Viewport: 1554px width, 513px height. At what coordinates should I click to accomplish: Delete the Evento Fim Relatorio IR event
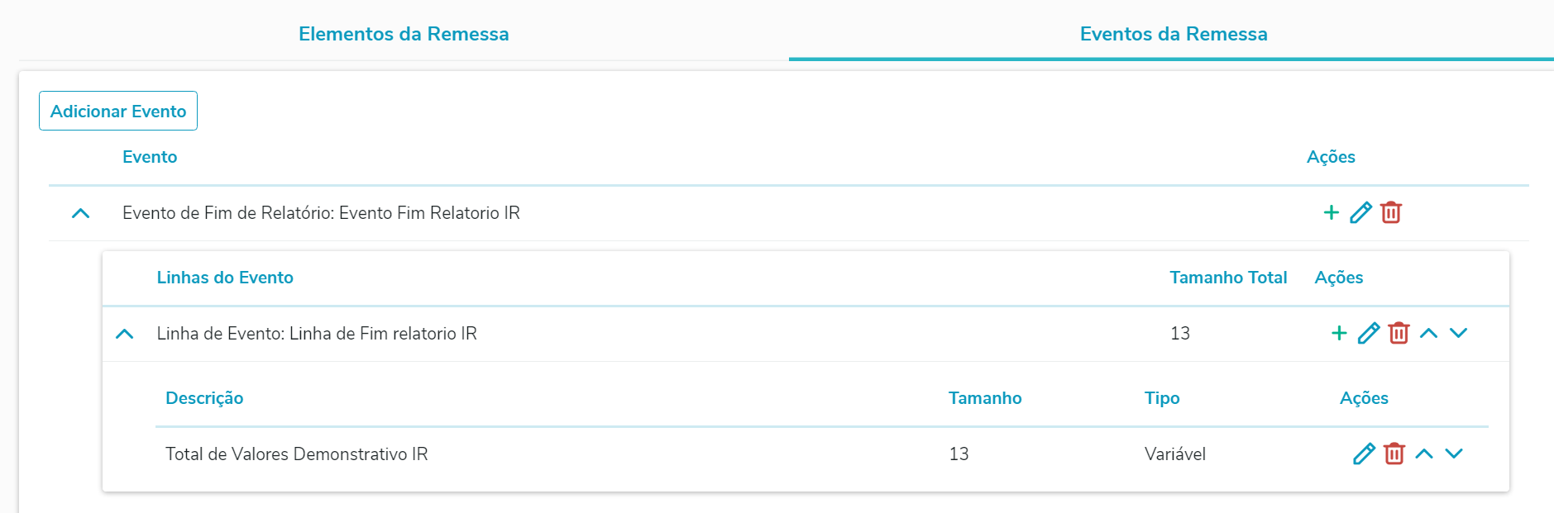click(1391, 213)
